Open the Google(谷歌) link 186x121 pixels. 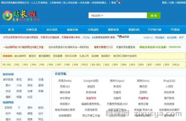[x=91, y=81]
